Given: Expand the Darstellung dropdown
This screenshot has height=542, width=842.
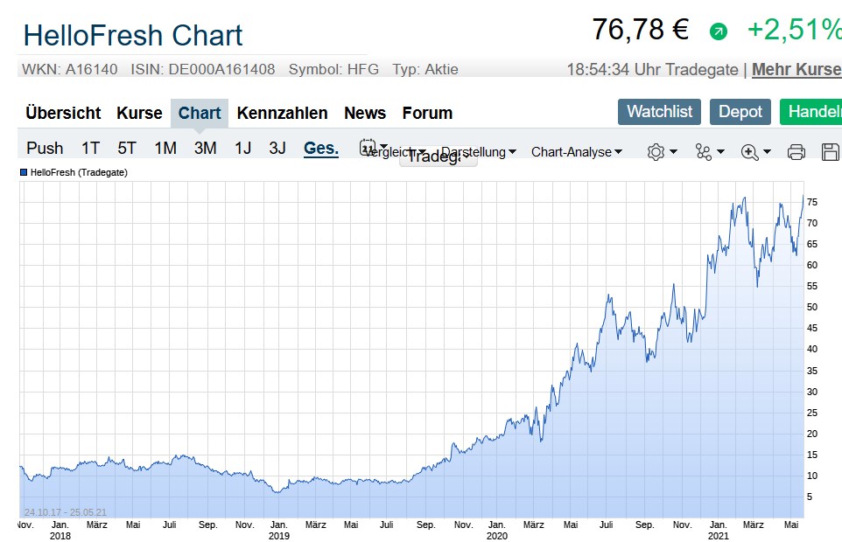Looking at the screenshot, I should click(x=479, y=152).
